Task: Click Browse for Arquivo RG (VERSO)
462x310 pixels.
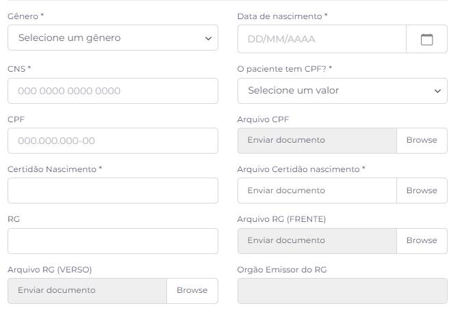Action: 192,291
